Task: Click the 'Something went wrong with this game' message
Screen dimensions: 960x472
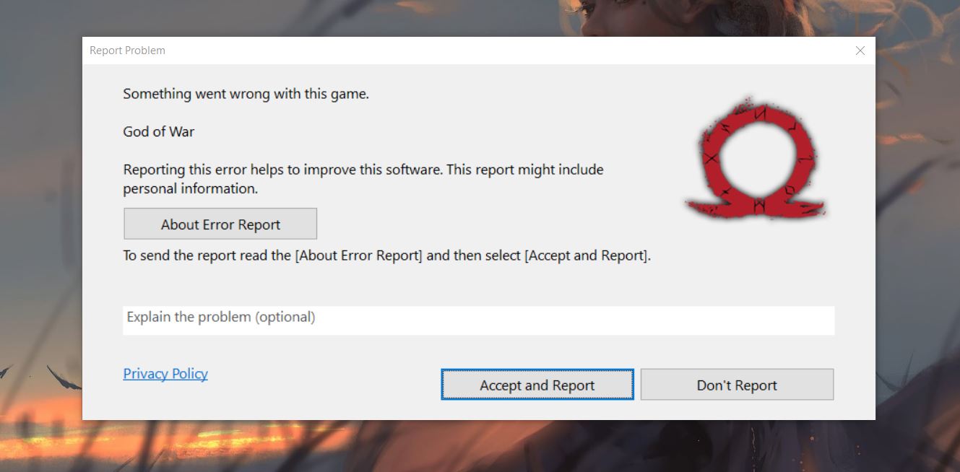Action: pos(246,94)
